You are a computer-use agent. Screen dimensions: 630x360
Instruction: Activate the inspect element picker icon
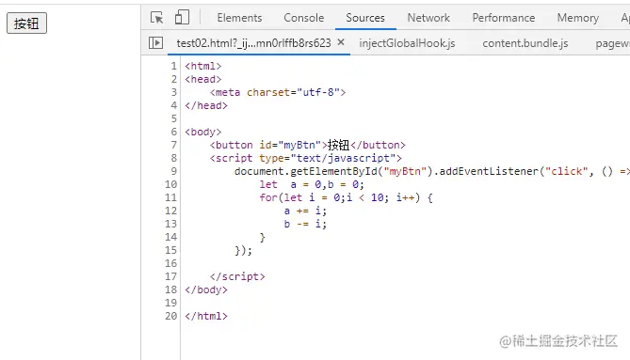coord(156,18)
